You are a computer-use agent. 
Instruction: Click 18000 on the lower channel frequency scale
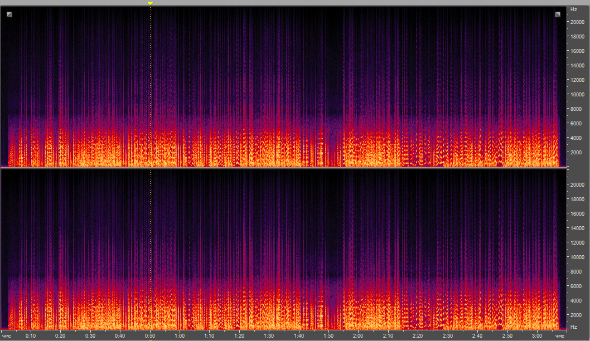[578, 199]
